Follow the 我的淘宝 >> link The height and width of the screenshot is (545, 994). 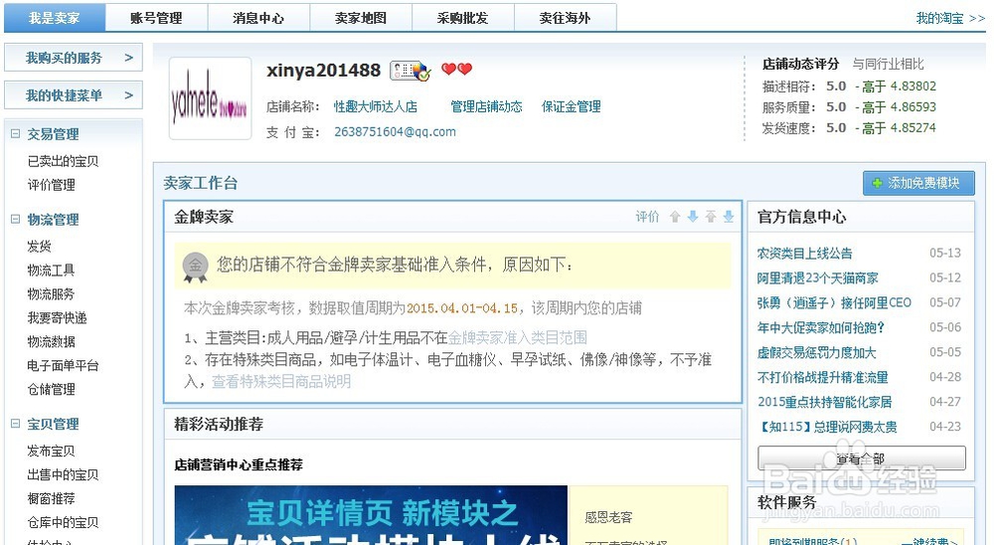coord(950,19)
